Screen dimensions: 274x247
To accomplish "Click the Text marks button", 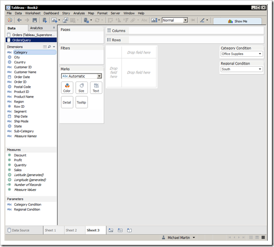I will pos(96,88).
